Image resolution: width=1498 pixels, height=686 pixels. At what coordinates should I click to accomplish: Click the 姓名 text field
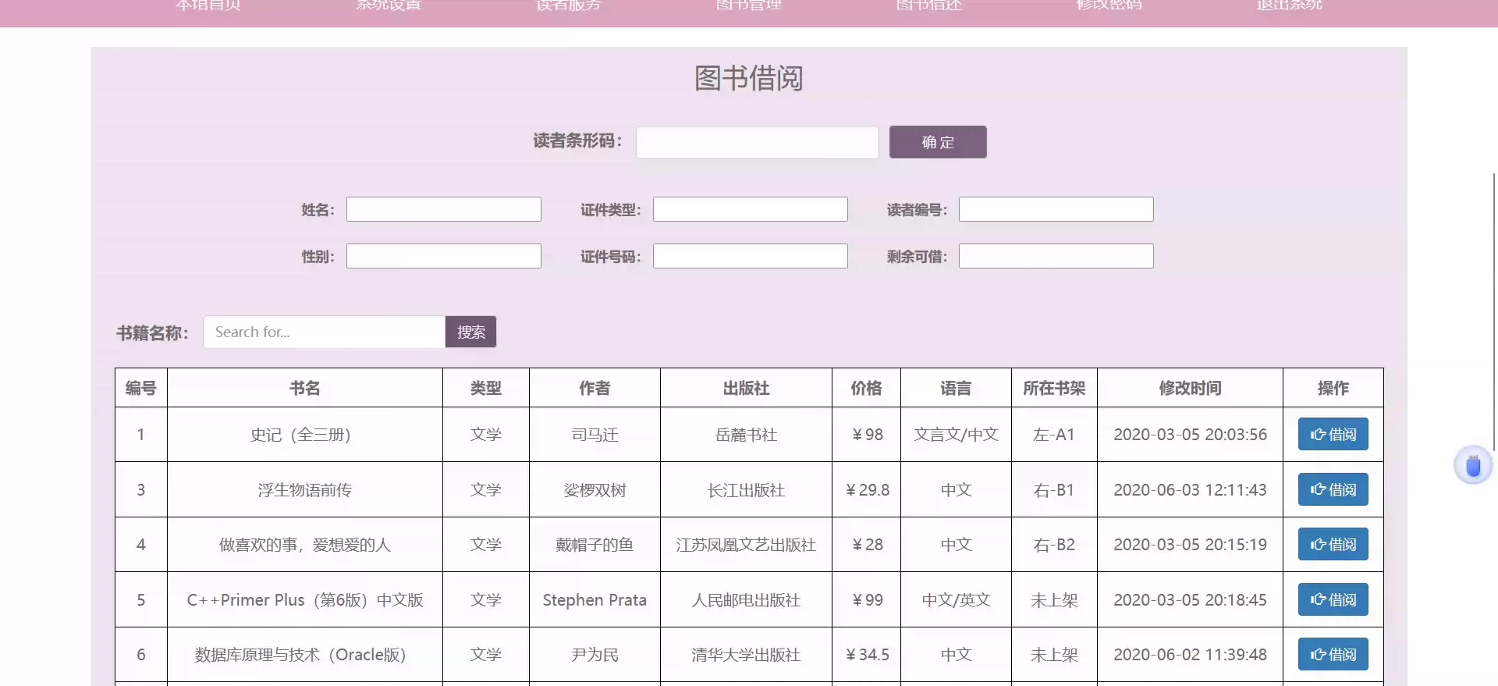click(x=443, y=209)
